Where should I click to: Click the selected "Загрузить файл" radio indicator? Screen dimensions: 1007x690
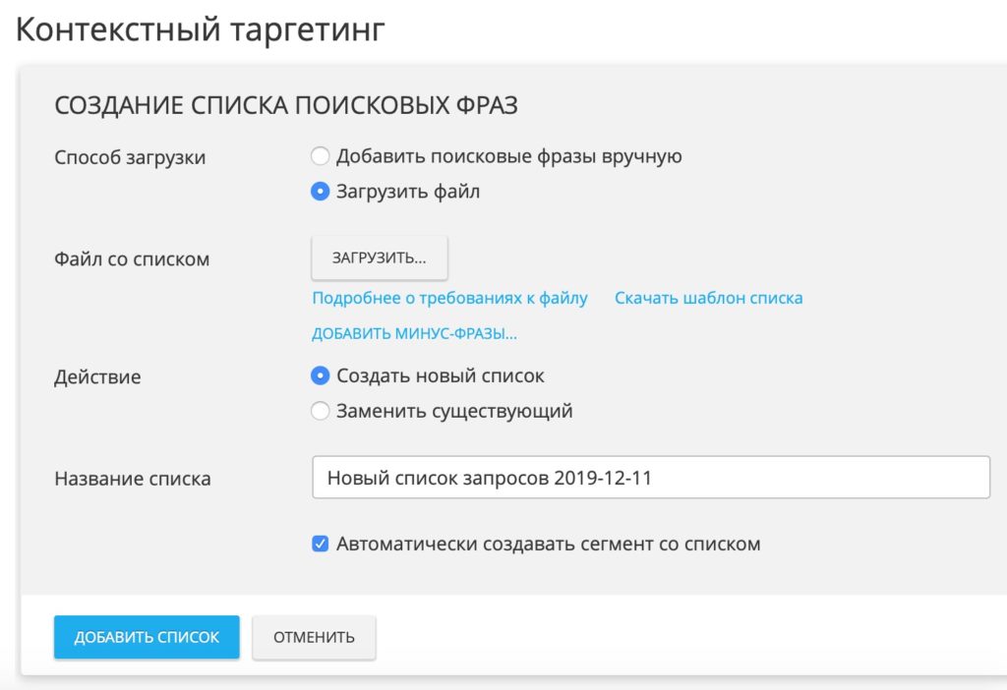click(321, 192)
